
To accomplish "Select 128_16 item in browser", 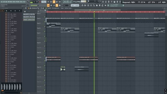I will coord(9,63).
